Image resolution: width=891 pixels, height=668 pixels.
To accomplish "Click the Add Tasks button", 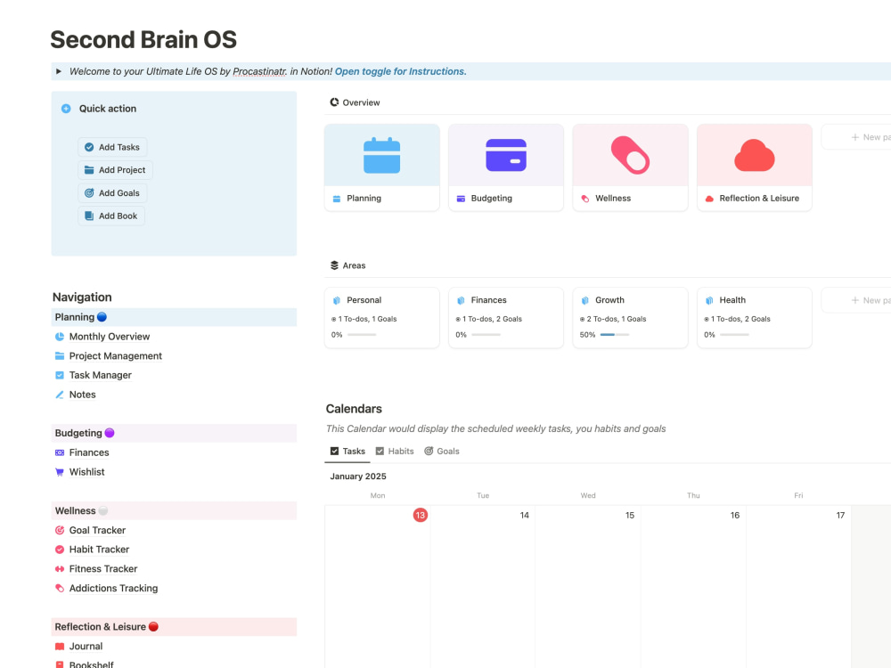I will point(112,147).
